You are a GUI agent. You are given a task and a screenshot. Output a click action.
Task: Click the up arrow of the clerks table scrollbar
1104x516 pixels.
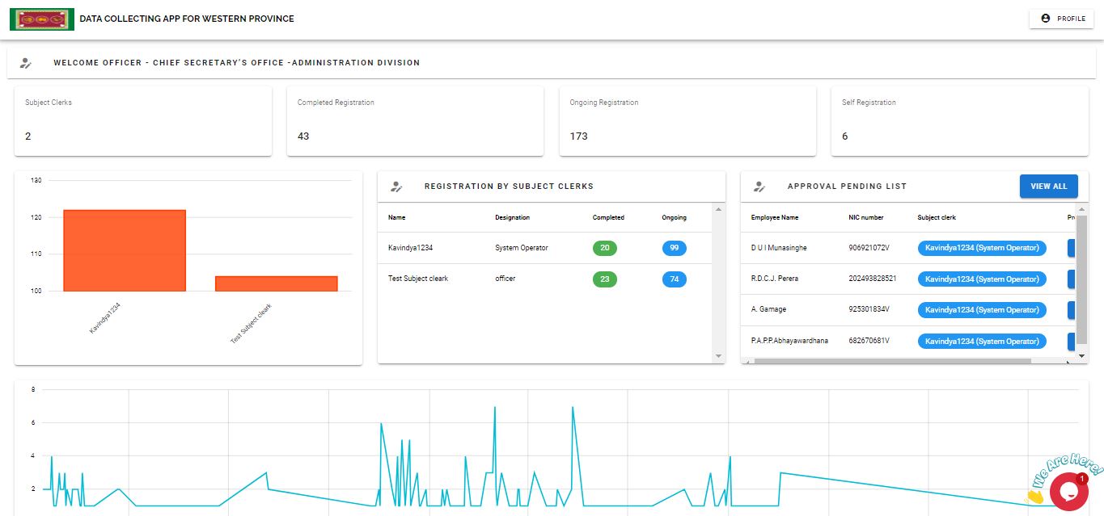pyautogui.click(x=719, y=210)
